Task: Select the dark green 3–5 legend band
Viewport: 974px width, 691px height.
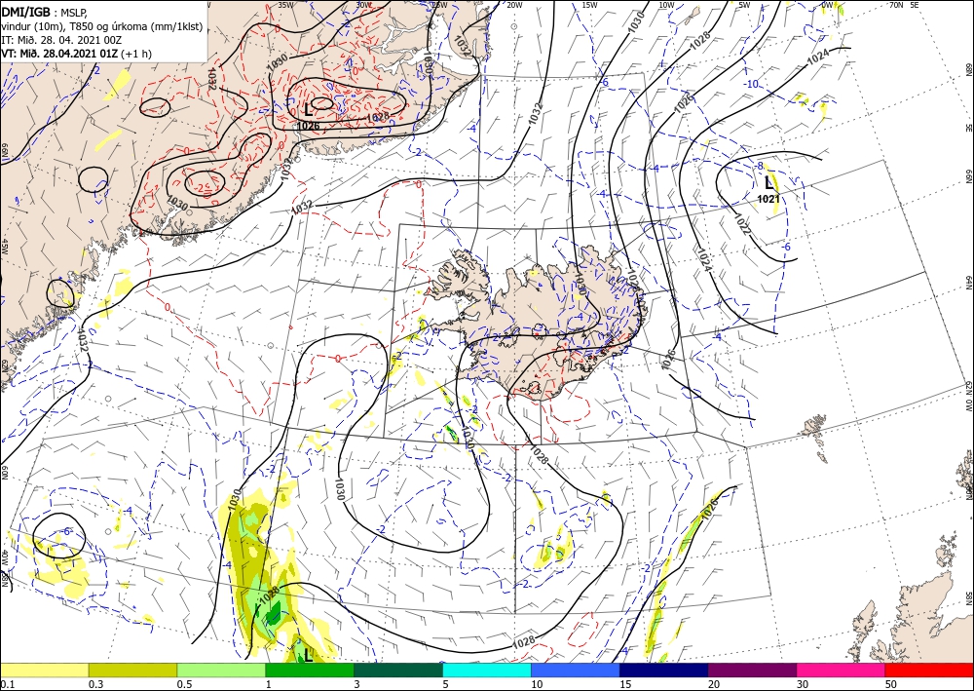Action: pyautogui.click(x=398, y=670)
